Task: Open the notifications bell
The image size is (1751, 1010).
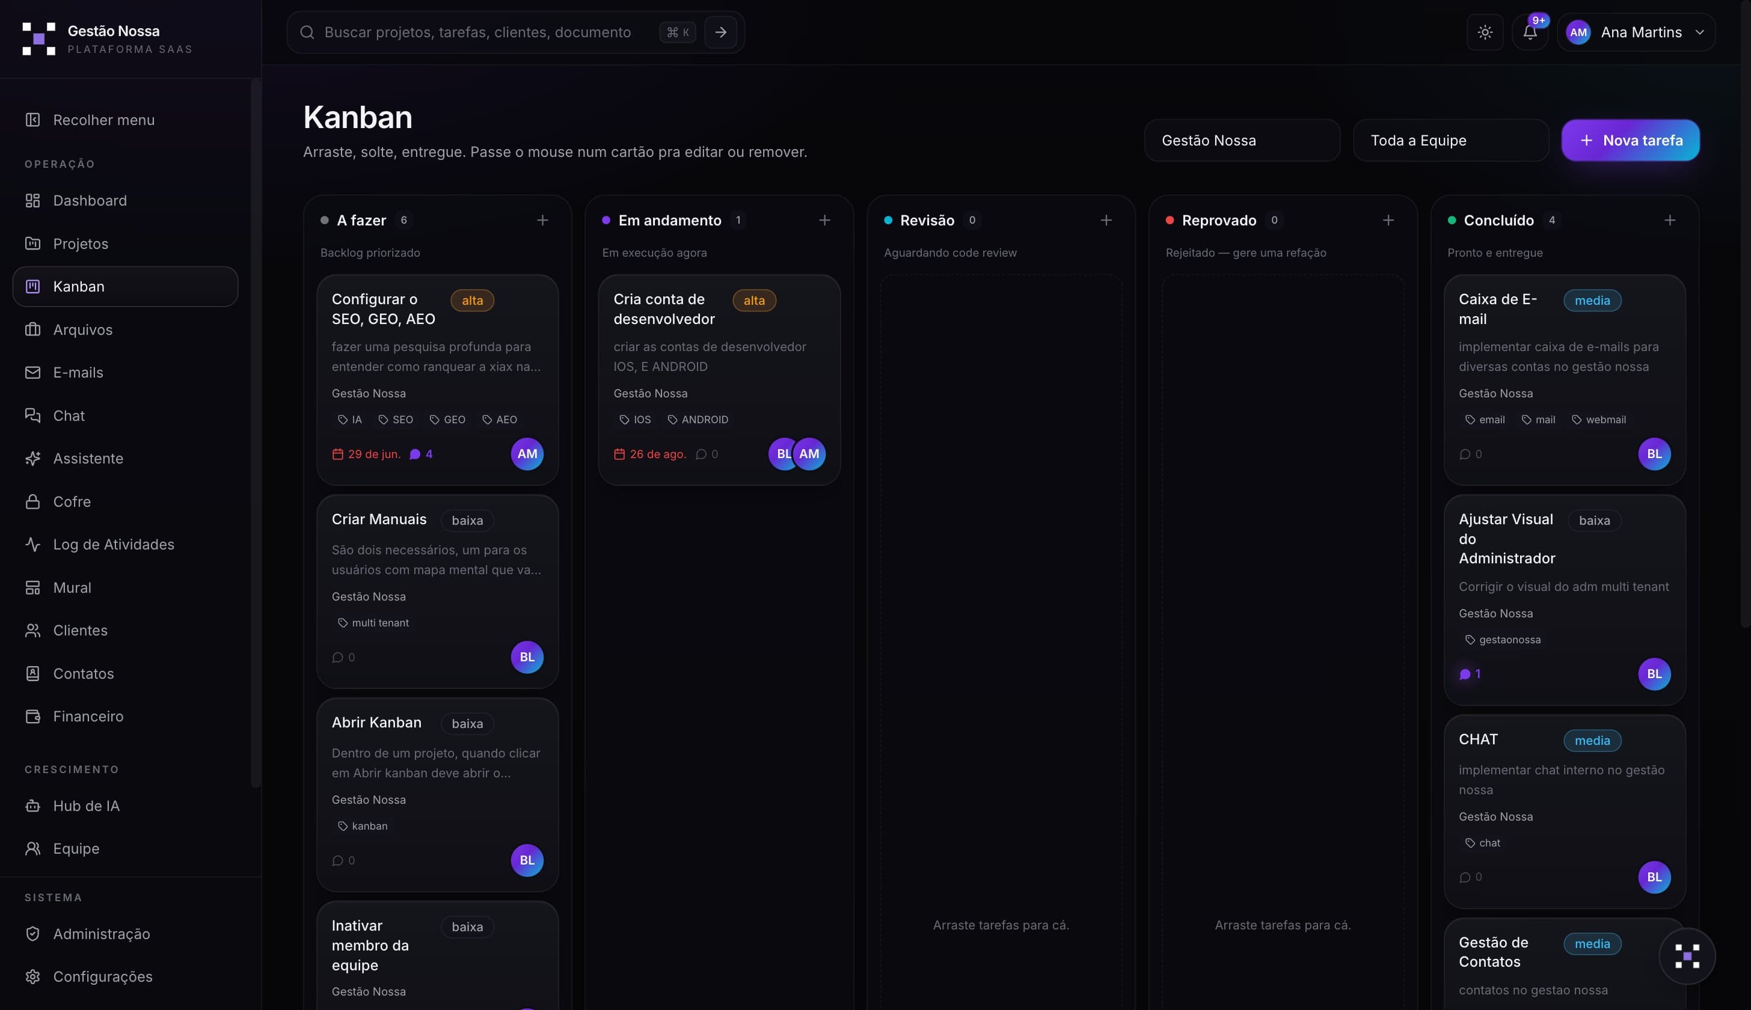Action: click(1530, 32)
